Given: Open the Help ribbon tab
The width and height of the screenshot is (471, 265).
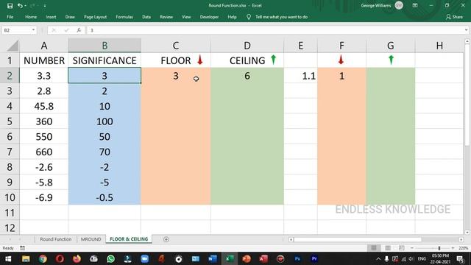Looking at the screenshot, I should tap(232, 17).
